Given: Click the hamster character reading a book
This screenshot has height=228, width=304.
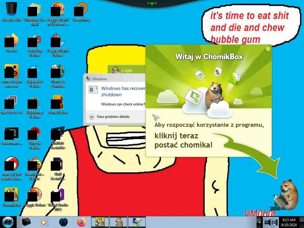Looking at the screenshot, I should (286, 195).
